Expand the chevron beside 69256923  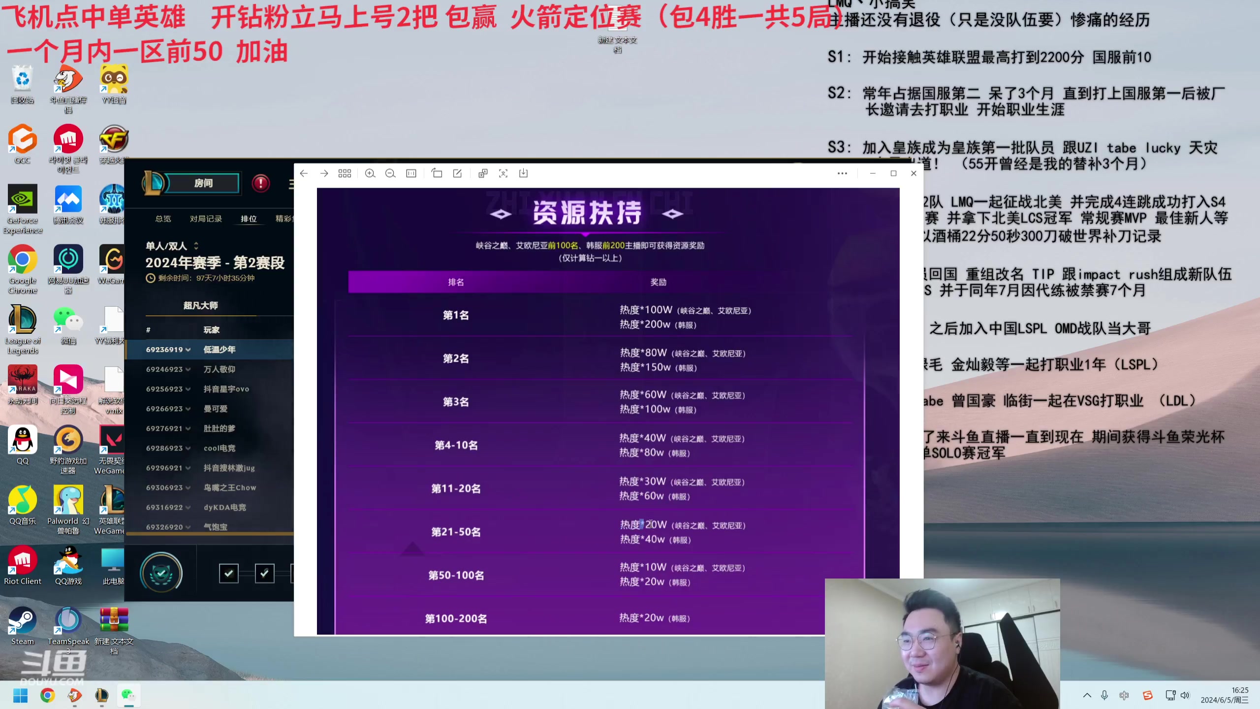pyautogui.click(x=188, y=389)
